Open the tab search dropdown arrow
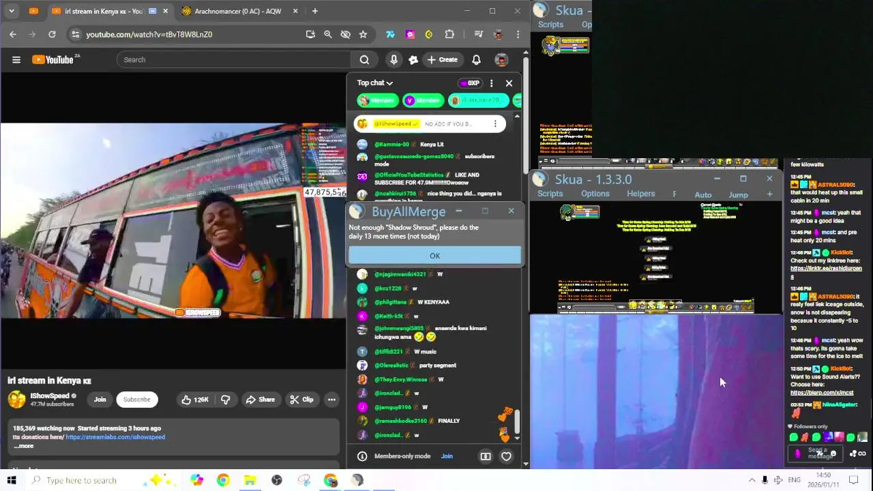 [x=12, y=11]
